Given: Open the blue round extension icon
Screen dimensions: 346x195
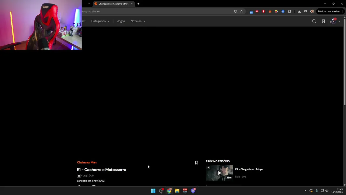Looking at the screenshot, I should pyautogui.click(x=283, y=11).
